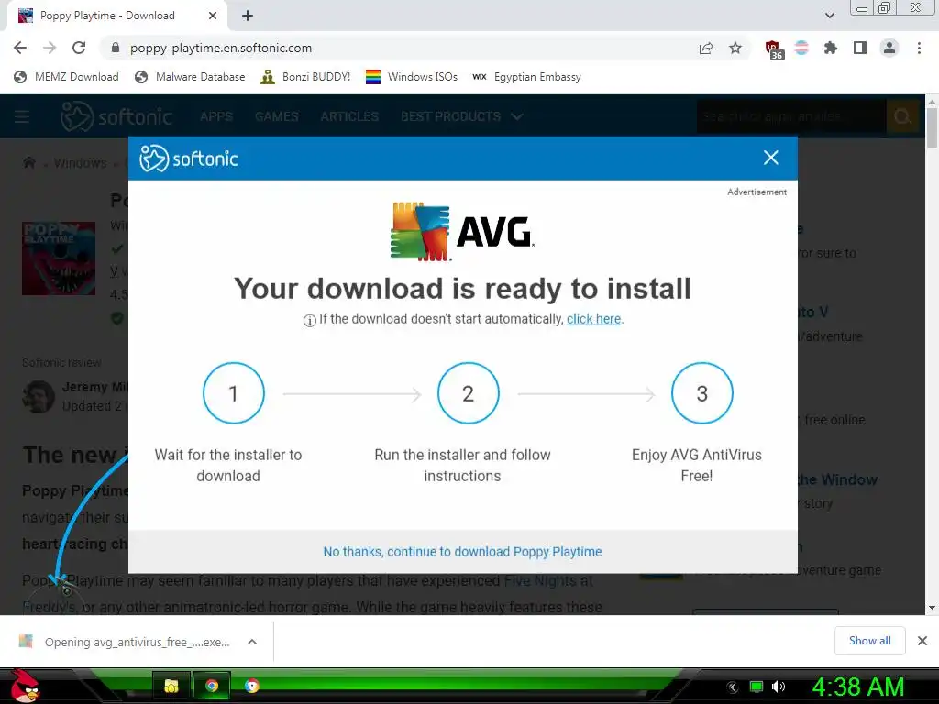The image size is (939, 704).
Task: Open GAMES navigation item
Action: pos(277,116)
